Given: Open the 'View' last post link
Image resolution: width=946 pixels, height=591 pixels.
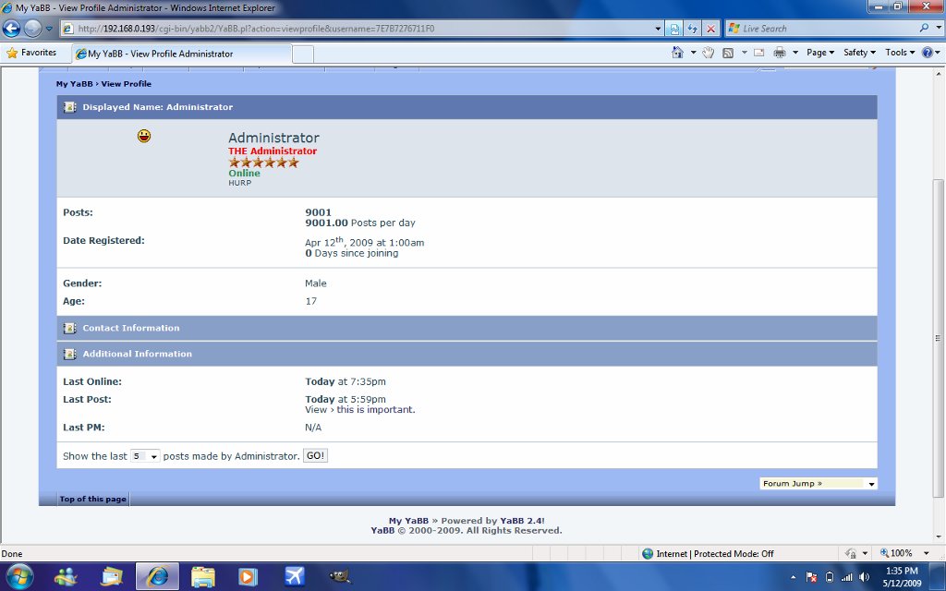Looking at the screenshot, I should (316, 409).
